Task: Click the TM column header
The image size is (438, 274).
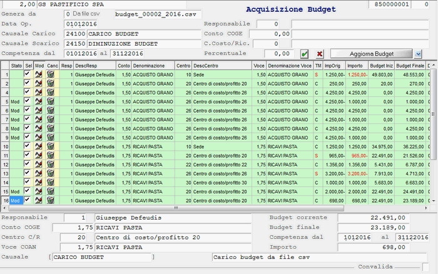Action: 318,66
